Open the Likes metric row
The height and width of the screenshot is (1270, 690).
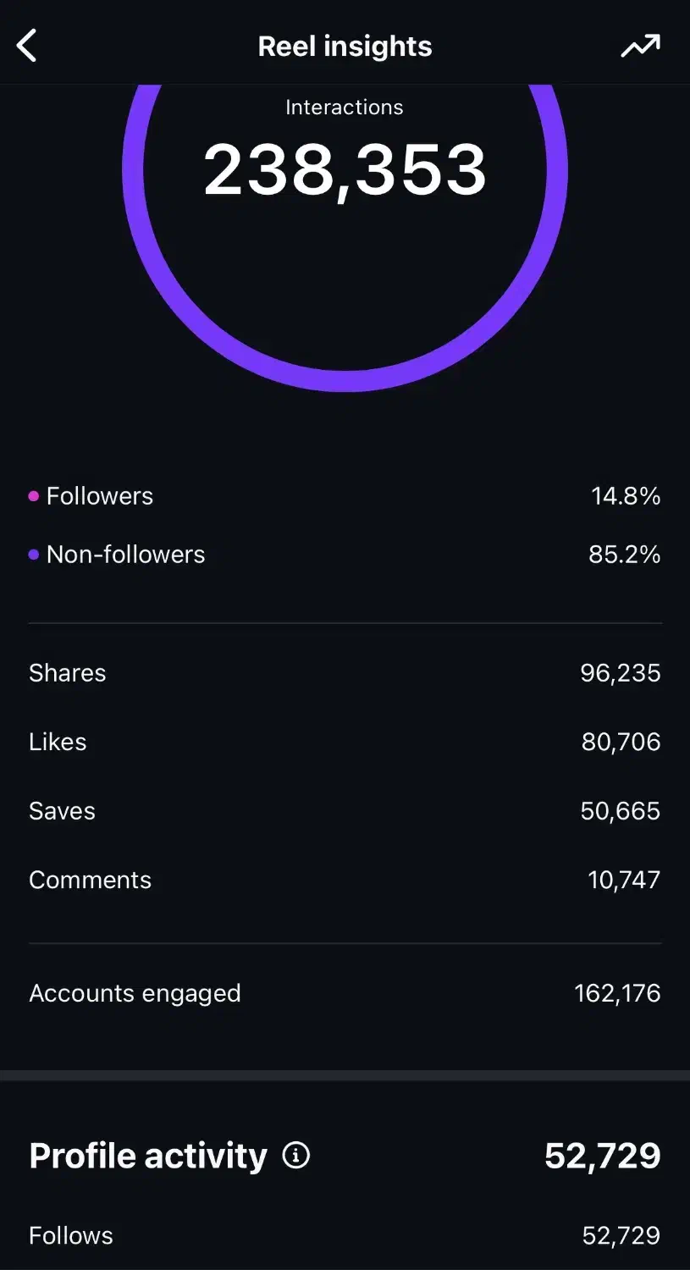pos(345,742)
